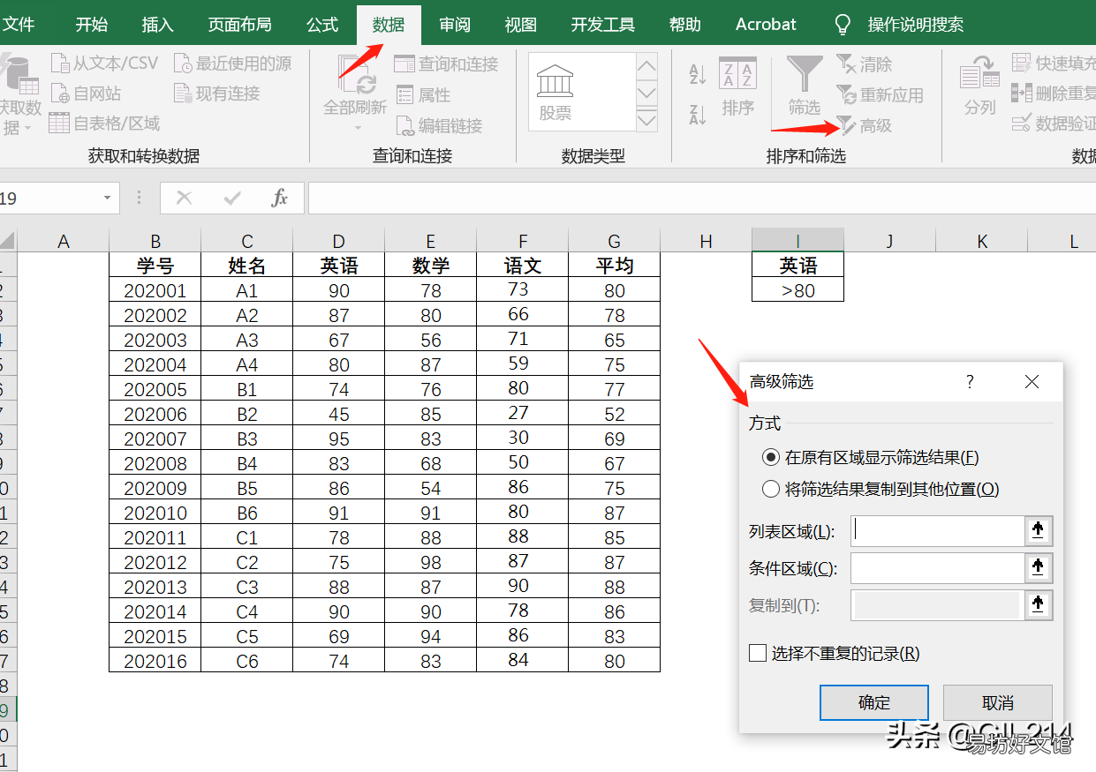The image size is (1096, 772).
Task: Switch to the Insert (插入) tab
Action: (x=158, y=24)
